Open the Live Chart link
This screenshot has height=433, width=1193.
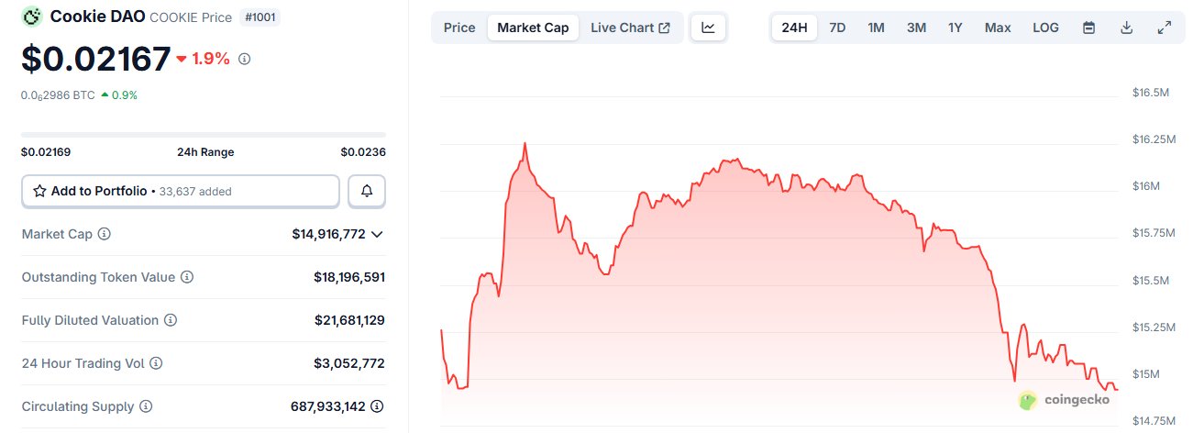point(630,28)
